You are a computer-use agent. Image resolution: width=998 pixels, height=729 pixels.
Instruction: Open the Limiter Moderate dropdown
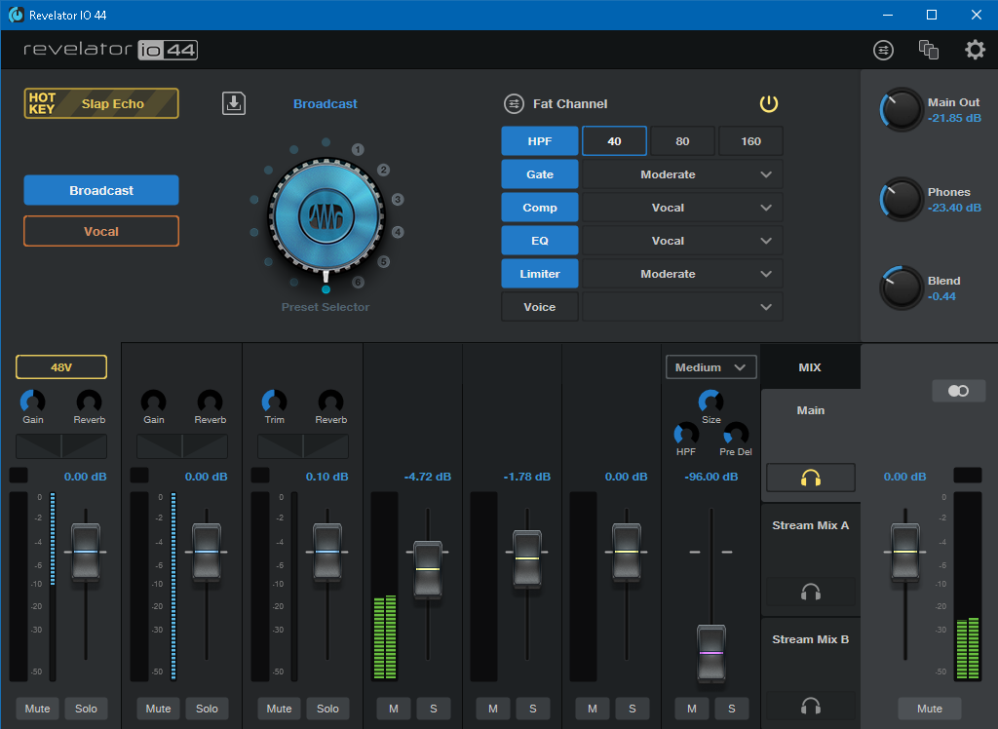(x=682, y=273)
